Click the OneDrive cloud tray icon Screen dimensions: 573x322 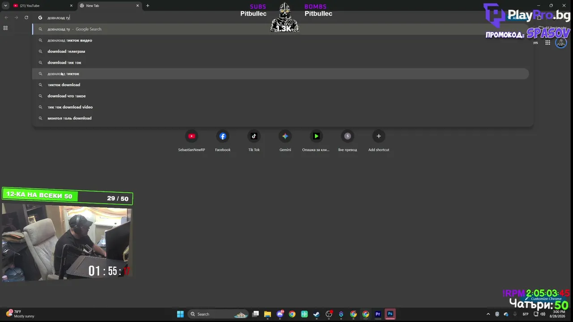[506, 314]
